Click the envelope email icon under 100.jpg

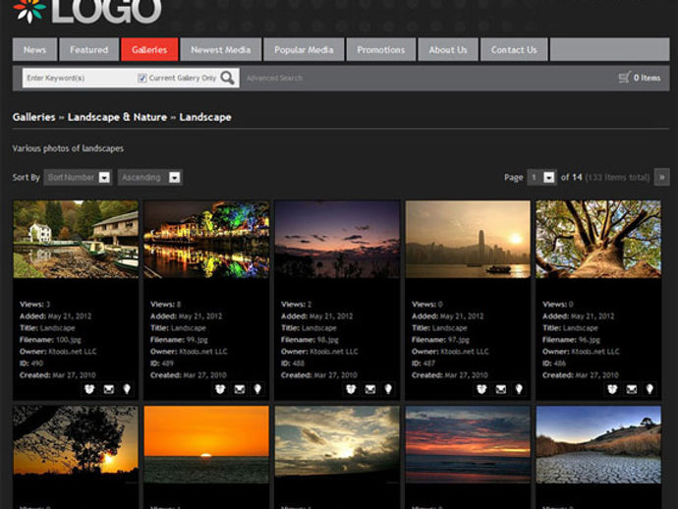(109, 389)
